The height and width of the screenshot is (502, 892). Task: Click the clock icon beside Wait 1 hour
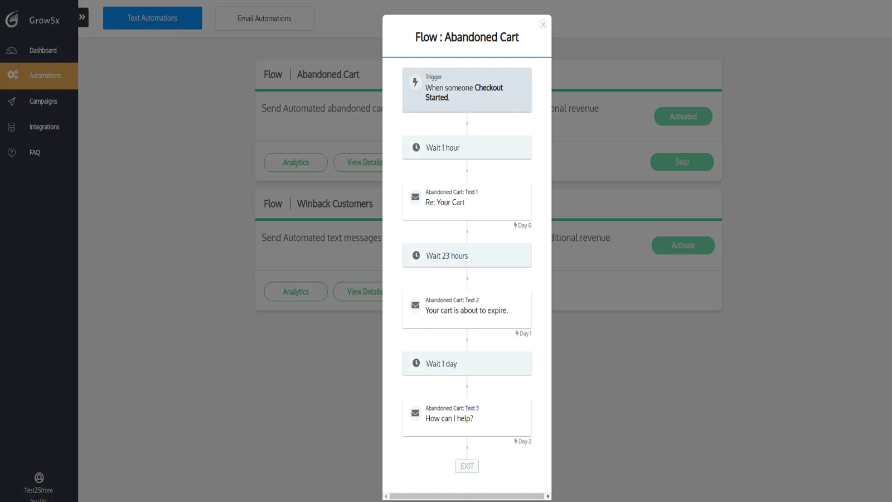tap(416, 147)
